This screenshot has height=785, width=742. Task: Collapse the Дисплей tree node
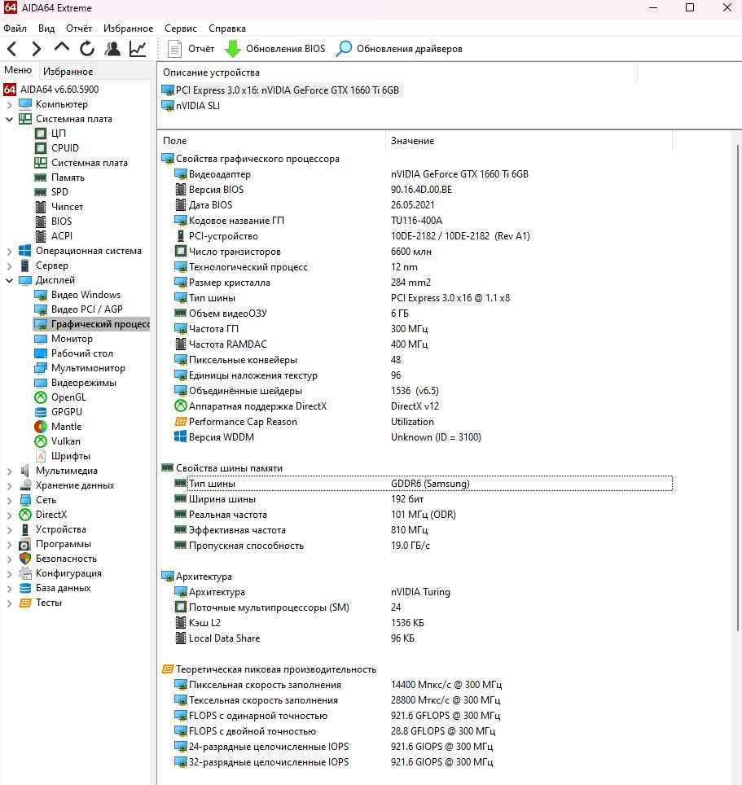tap(9, 280)
